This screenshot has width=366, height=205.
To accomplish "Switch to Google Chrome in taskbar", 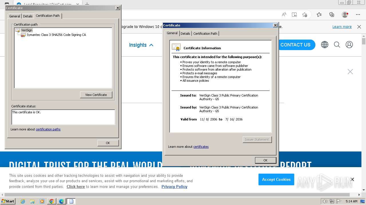I will point(52,201).
